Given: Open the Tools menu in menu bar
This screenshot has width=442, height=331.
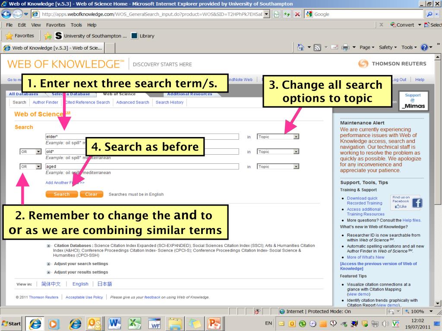Looking at the screenshot, I should (76, 25).
